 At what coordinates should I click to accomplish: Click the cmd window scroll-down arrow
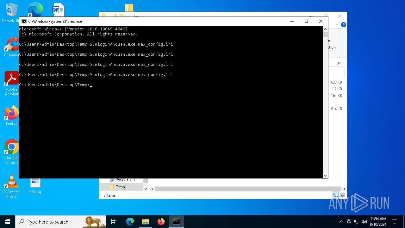coord(325,175)
